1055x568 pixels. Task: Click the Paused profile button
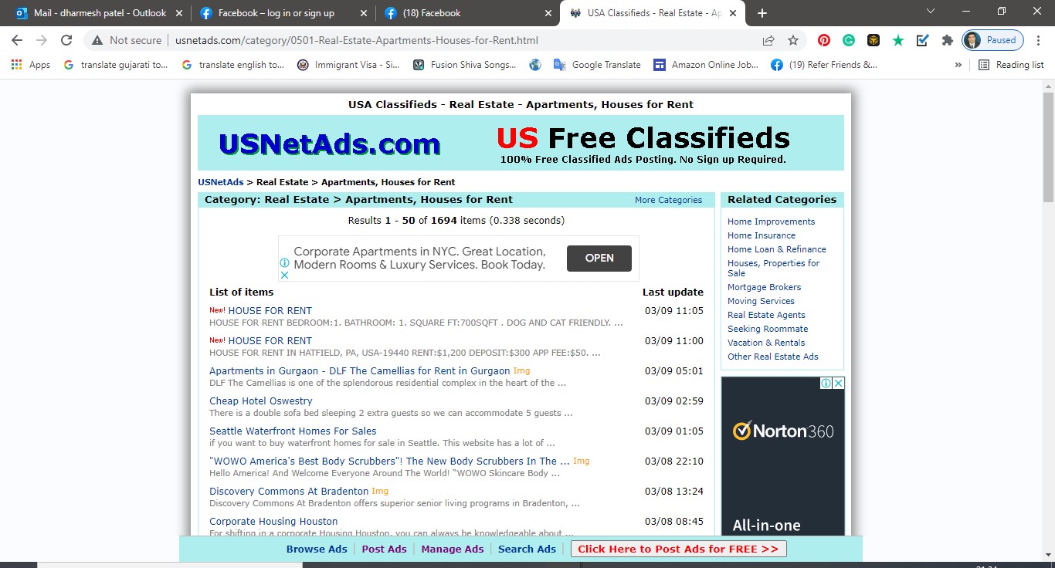tap(993, 40)
